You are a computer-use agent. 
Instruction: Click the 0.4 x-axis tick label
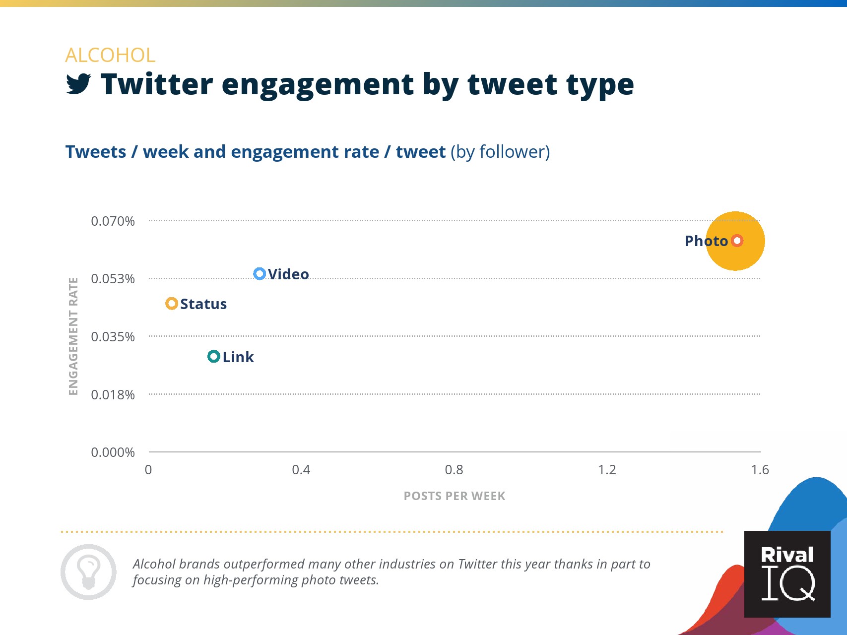point(301,470)
